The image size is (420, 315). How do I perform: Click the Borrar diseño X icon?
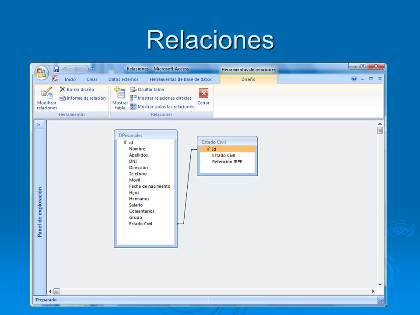click(x=63, y=89)
